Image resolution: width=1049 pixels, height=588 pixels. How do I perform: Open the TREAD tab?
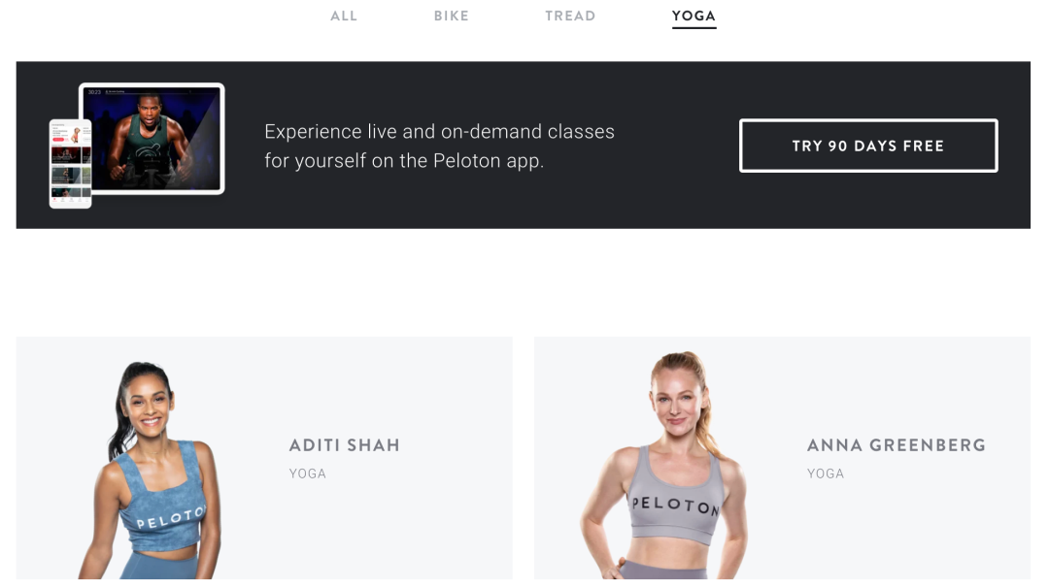570,16
